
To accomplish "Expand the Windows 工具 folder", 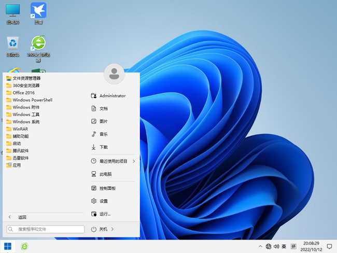I will point(23,115).
